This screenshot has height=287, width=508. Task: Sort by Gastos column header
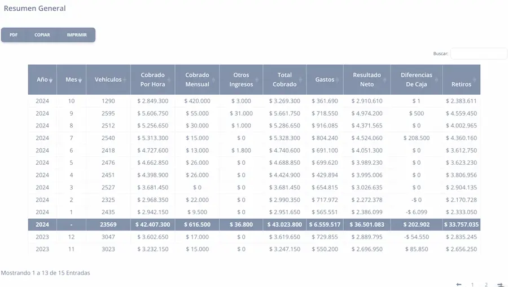[x=325, y=80]
